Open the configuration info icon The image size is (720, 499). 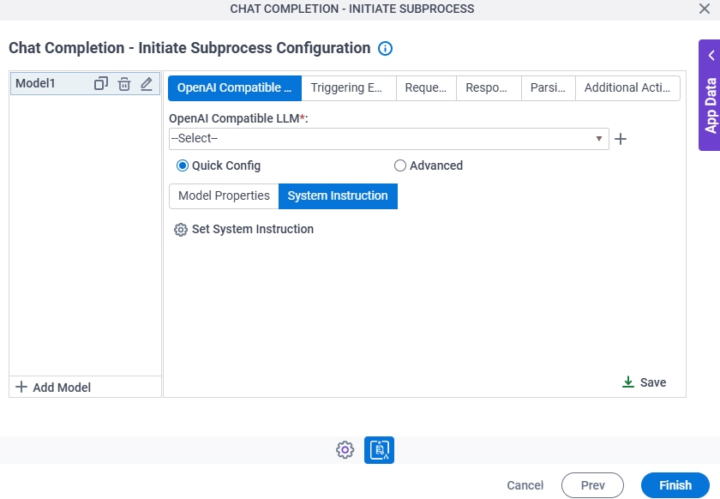coord(385,48)
